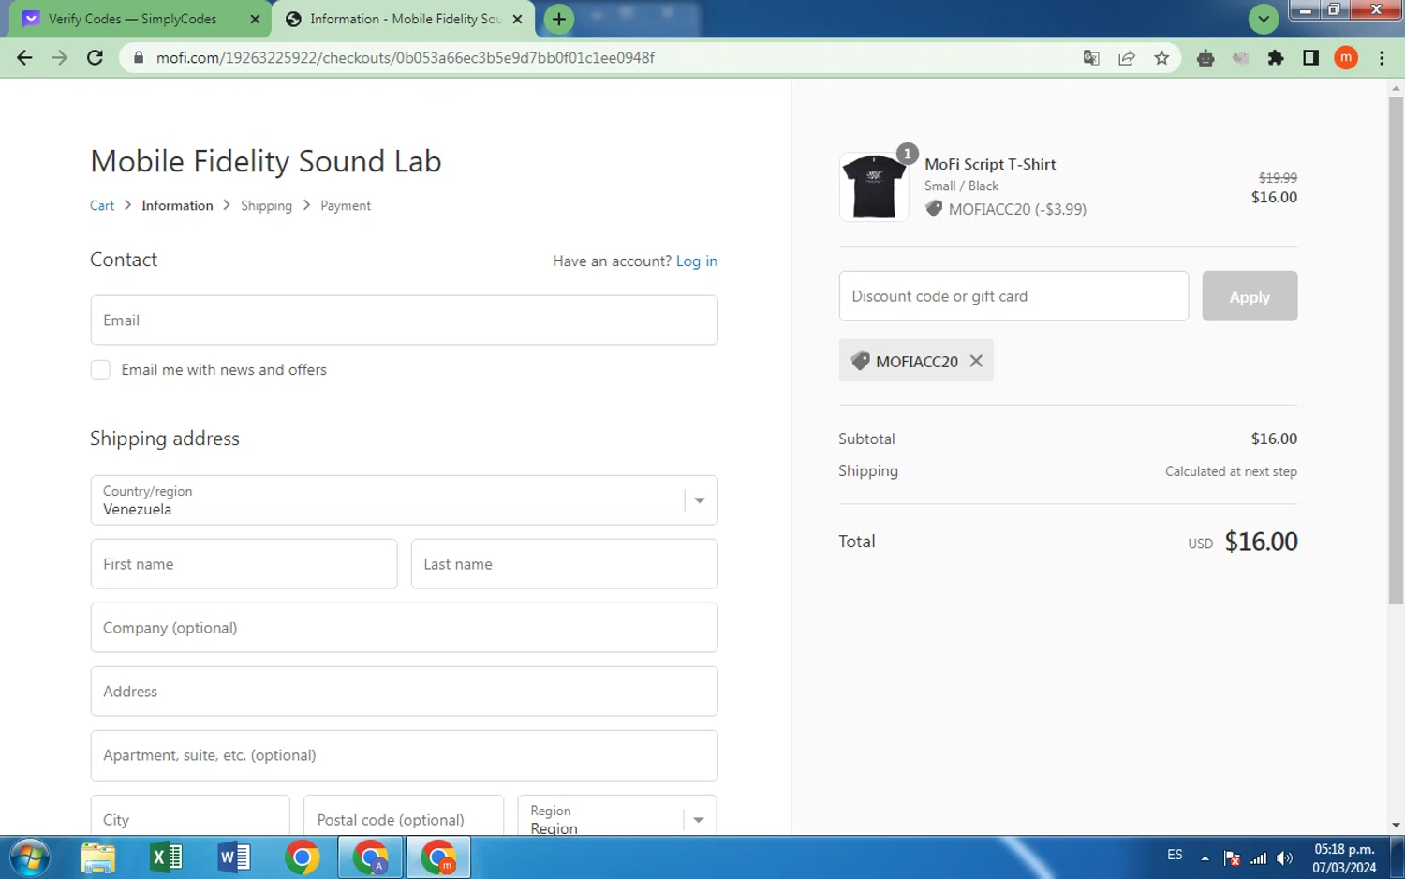
Task: Click the Apply discount button
Action: pyautogui.click(x=1250, y=296)
